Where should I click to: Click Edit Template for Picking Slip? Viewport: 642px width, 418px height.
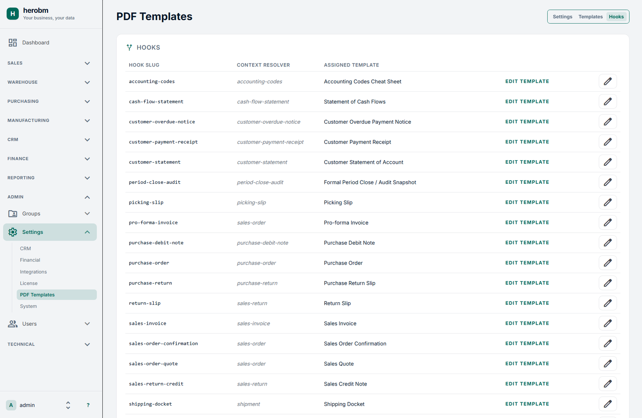[527, 202]
